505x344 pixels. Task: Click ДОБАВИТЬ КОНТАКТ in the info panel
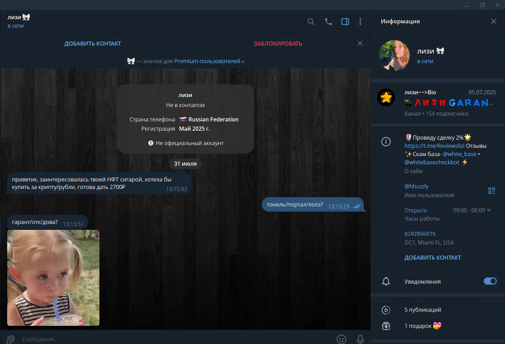(433, 258)
